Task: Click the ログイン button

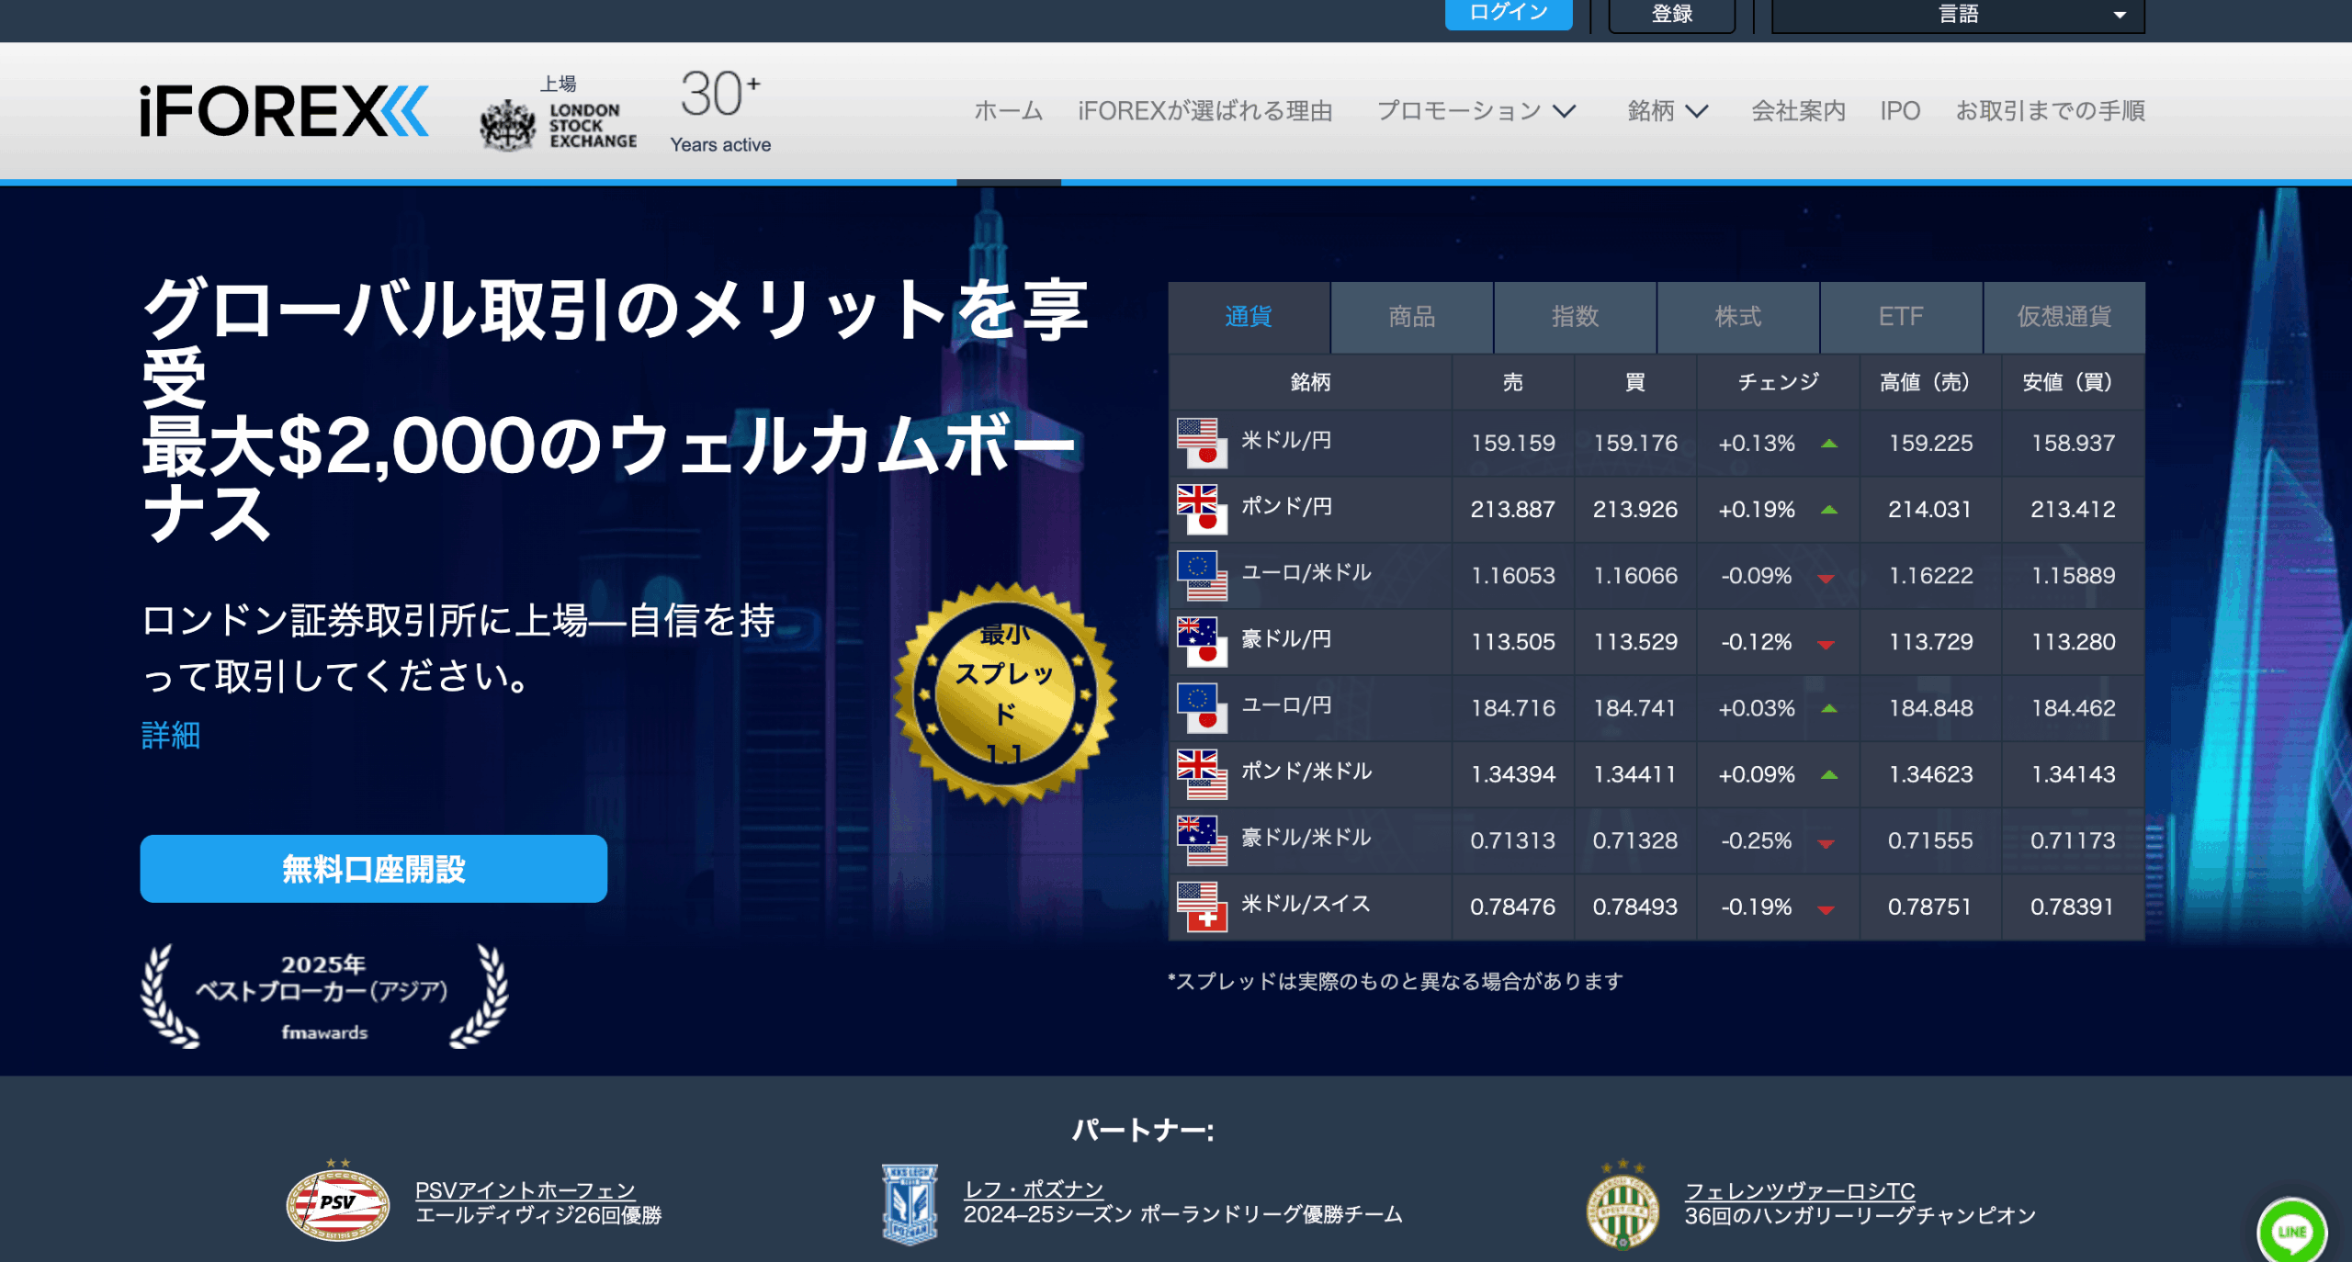Action: 1509,13
